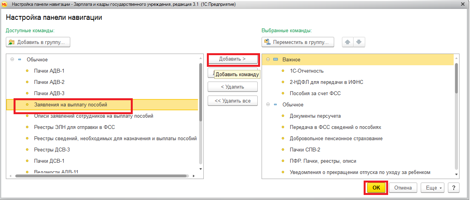Select 'ПФР. Пачки, реестры, описи' row

click(x=358, y=161)
